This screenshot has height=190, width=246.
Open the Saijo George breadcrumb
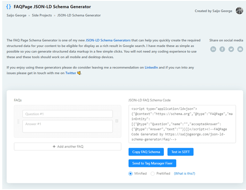coord(16,16)
